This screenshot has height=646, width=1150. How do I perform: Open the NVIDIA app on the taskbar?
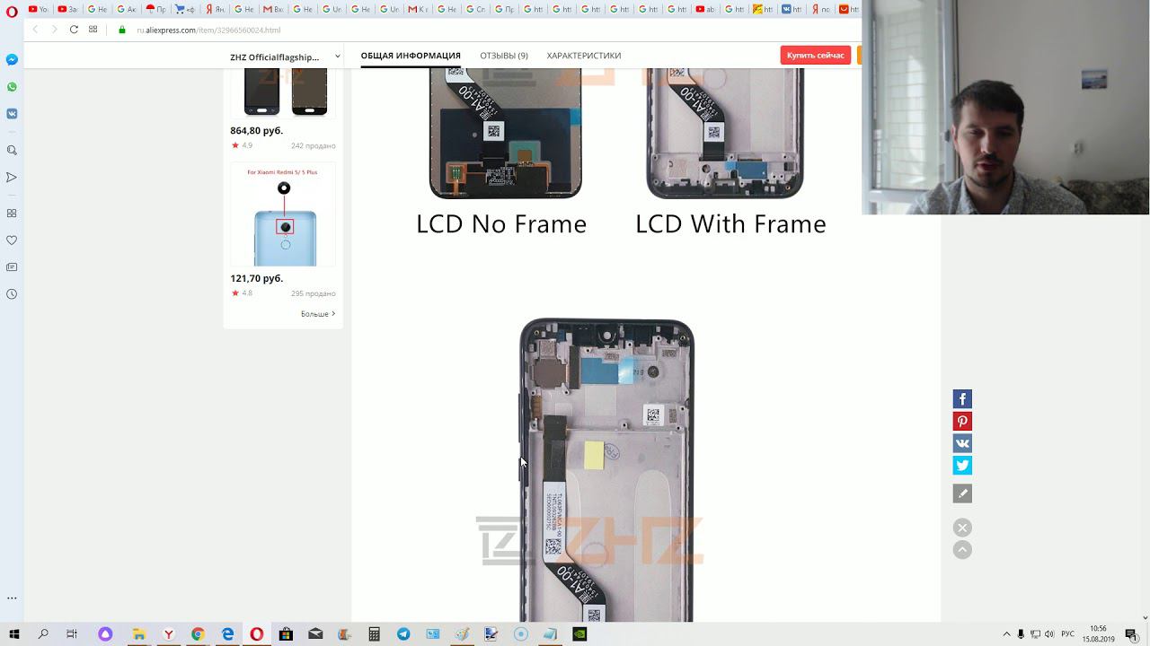579,634
